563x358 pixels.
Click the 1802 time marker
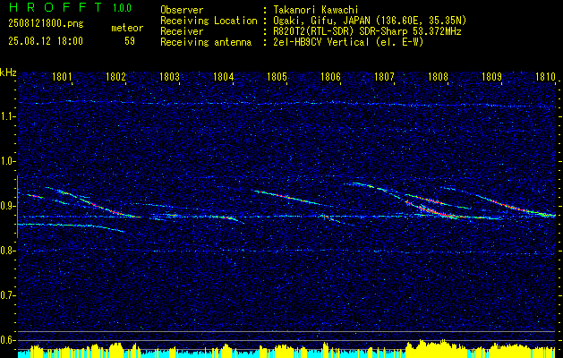coord(115,76)
